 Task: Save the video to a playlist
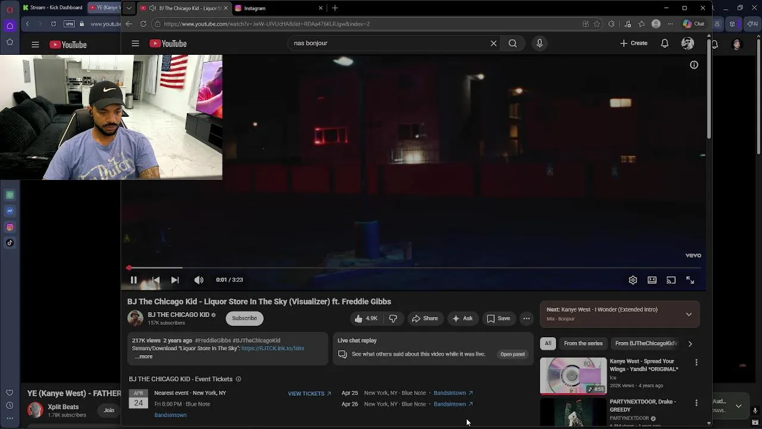point(498,319)
